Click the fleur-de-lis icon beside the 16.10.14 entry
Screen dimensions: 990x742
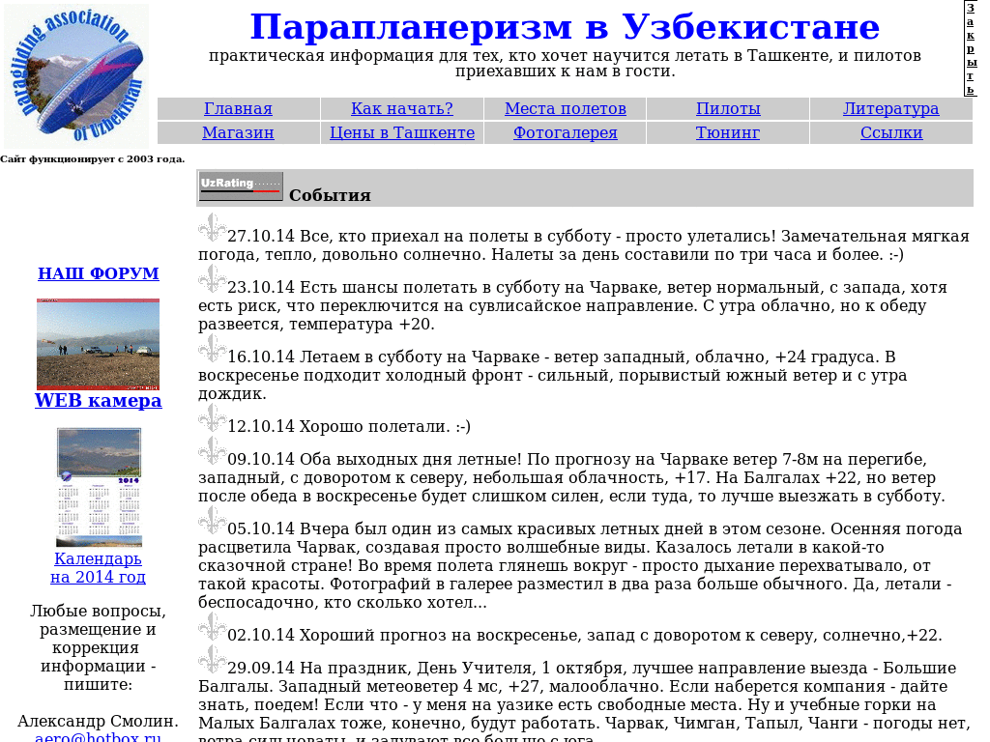[212, 348]
